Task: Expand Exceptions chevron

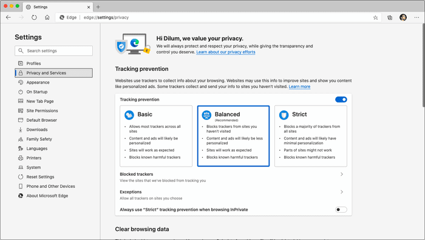Action: [342, 192]
